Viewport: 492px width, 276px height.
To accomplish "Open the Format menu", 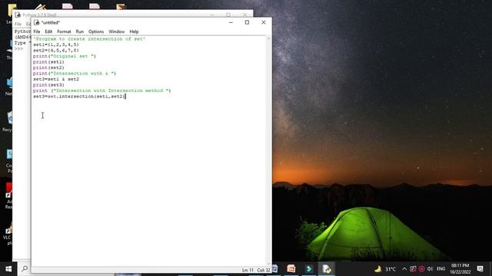I will tap(64, 31).
